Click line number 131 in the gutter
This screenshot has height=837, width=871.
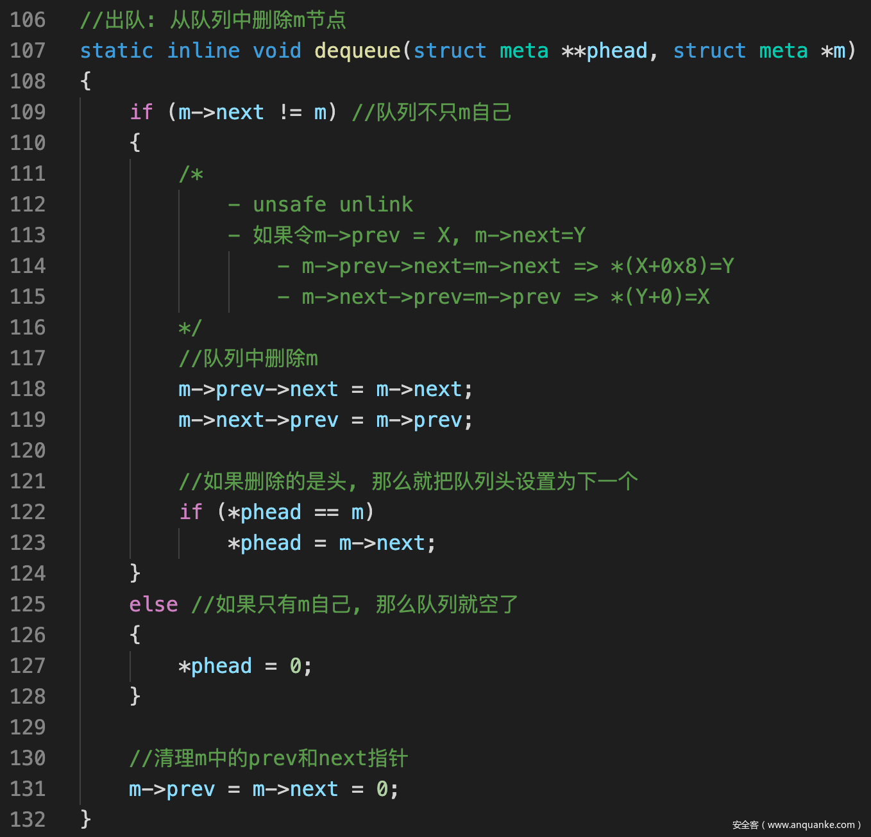(x=28, y=789)
